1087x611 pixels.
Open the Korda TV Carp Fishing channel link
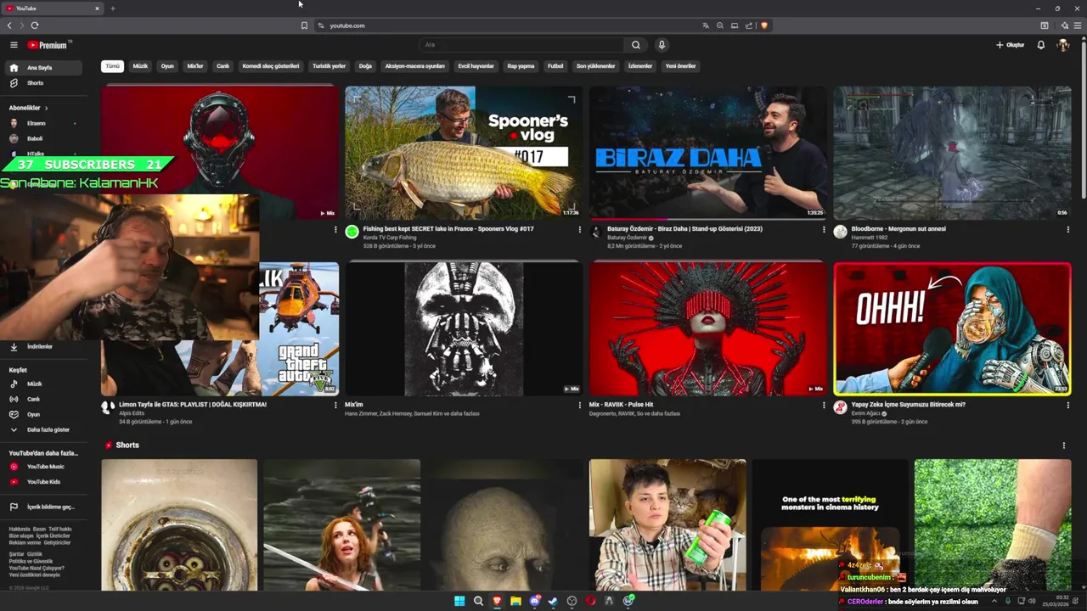[391, 238]
